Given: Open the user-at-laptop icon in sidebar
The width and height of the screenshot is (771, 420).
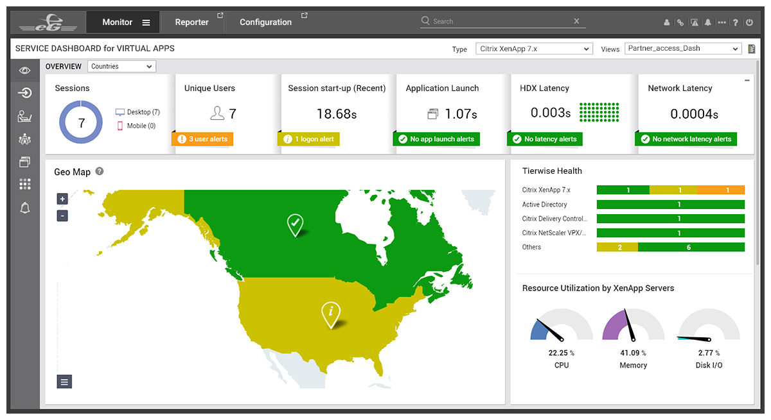Looking at the screenshot, I should (x=25, y=116).
